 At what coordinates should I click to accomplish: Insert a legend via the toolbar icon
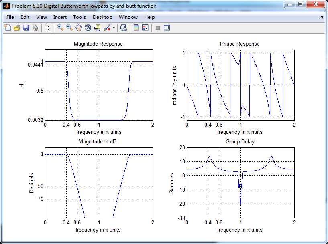145,28
